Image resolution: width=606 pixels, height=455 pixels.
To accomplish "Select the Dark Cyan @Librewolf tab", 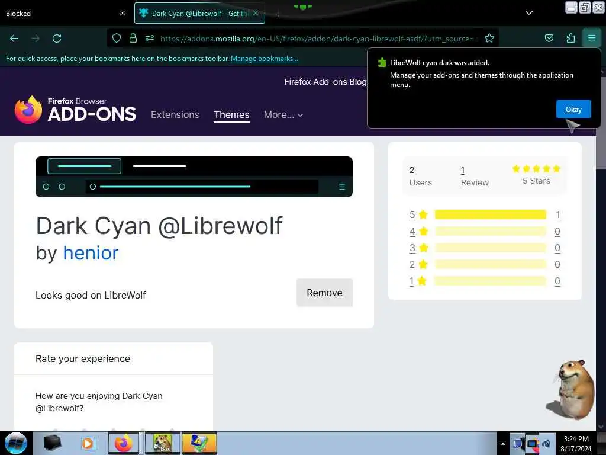I will point(199,13).
